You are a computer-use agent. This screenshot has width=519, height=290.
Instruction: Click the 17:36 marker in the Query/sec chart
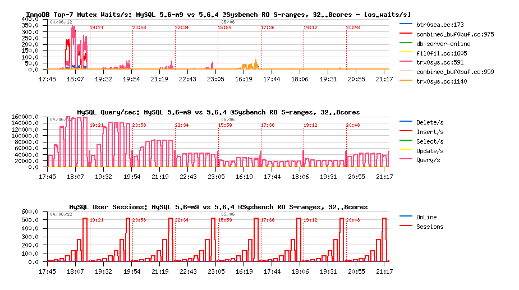pyautogui.click(x=268, y=125)
